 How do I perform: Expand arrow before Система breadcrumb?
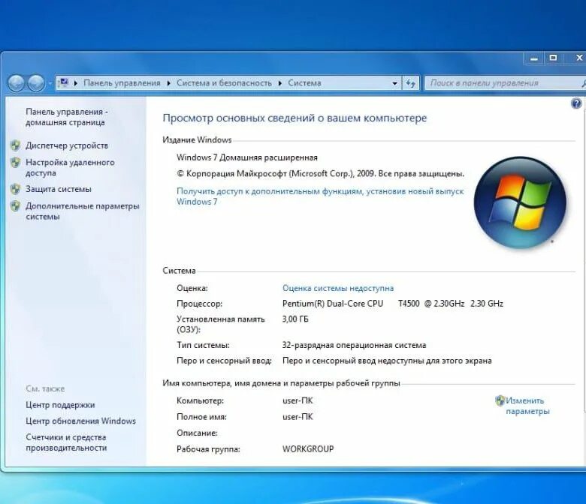tap(280, 83)
